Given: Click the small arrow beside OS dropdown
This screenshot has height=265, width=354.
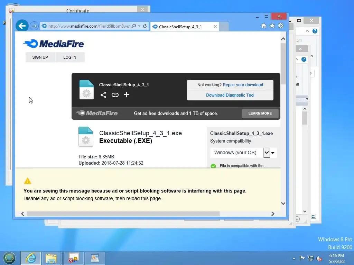Looking at the screenshot, I should point(273,153).
